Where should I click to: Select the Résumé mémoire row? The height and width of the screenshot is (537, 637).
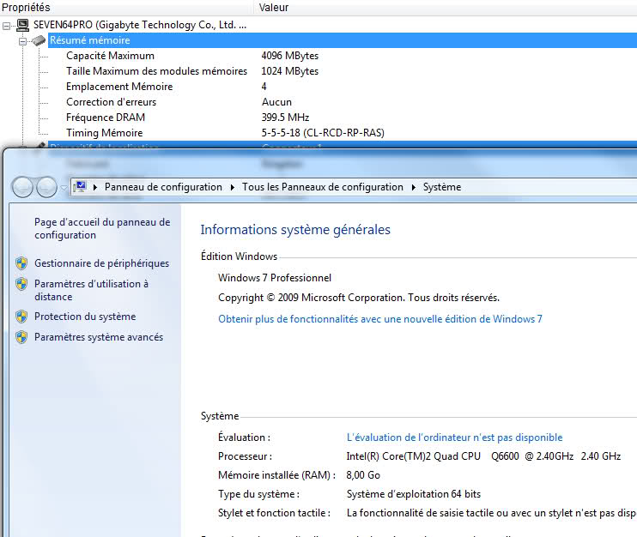point(342,40)
